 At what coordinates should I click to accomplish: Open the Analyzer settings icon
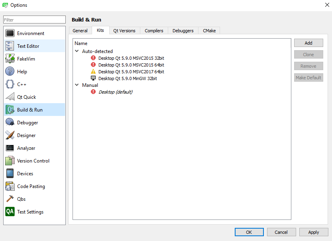(x=10, y=148)
